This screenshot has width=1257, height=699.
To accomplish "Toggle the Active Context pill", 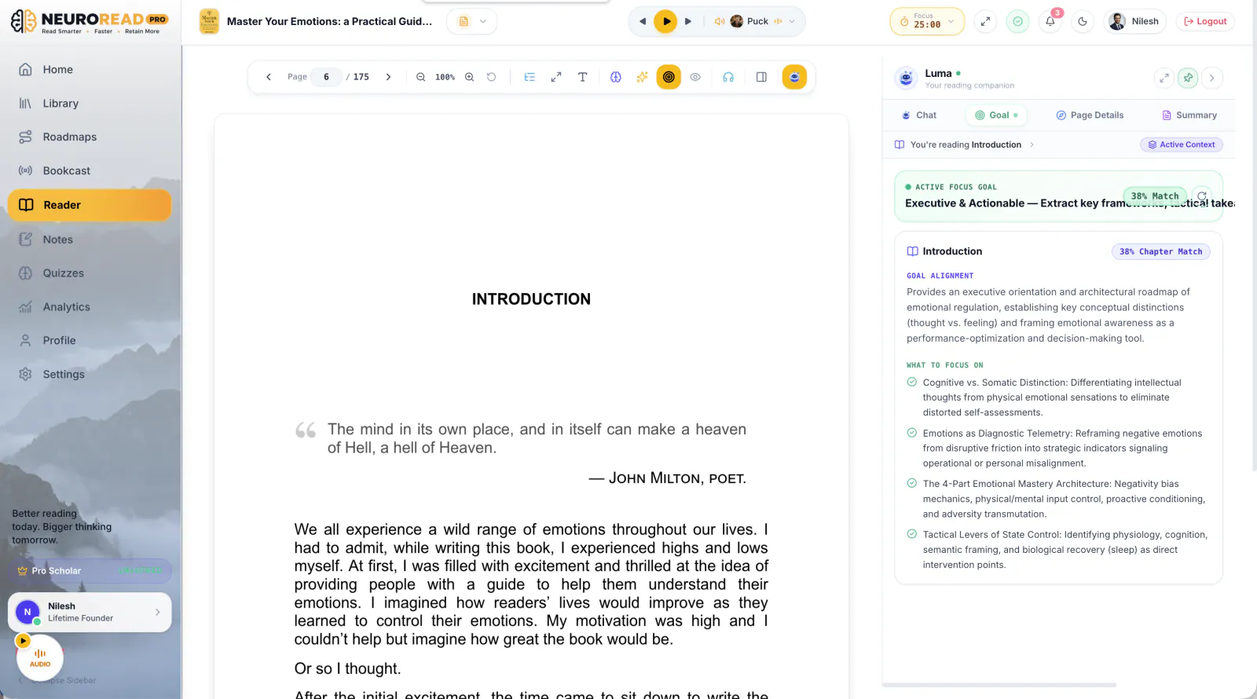I will point(1182,145).
